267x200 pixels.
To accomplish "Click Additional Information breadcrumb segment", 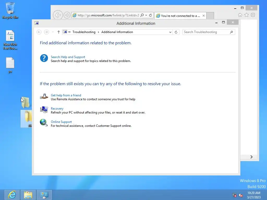I will tap(117, 32).
